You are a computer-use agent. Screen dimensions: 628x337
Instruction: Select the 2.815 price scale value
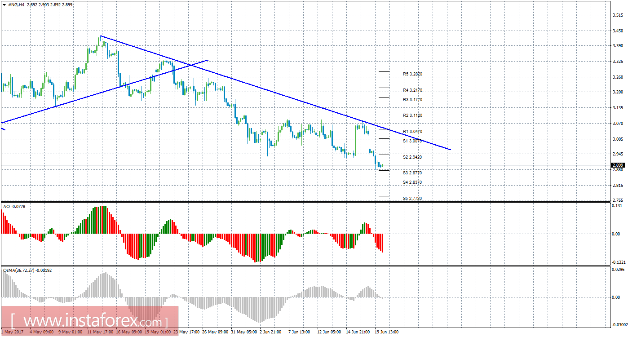[618, 185]
